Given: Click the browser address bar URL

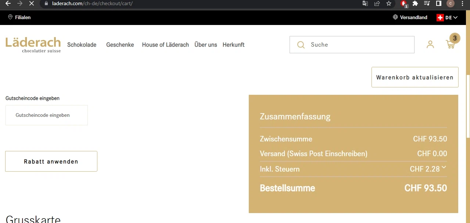Looking at the screenshot, I should pos(93,4).
